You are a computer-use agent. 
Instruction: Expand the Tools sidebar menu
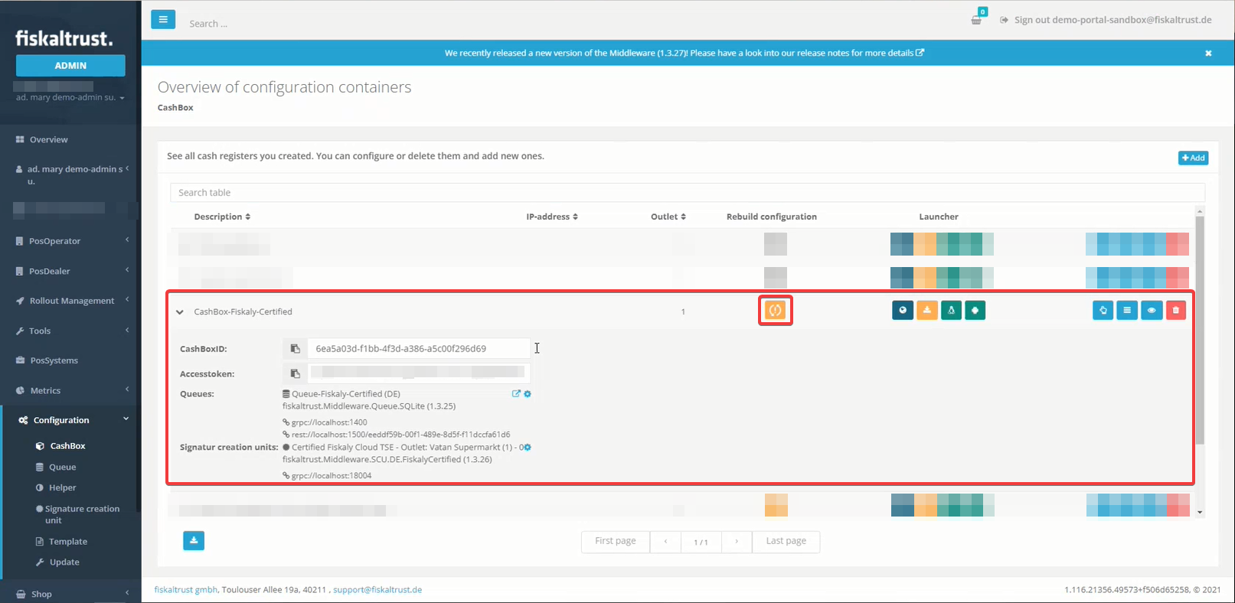click(x=70, y=331)
